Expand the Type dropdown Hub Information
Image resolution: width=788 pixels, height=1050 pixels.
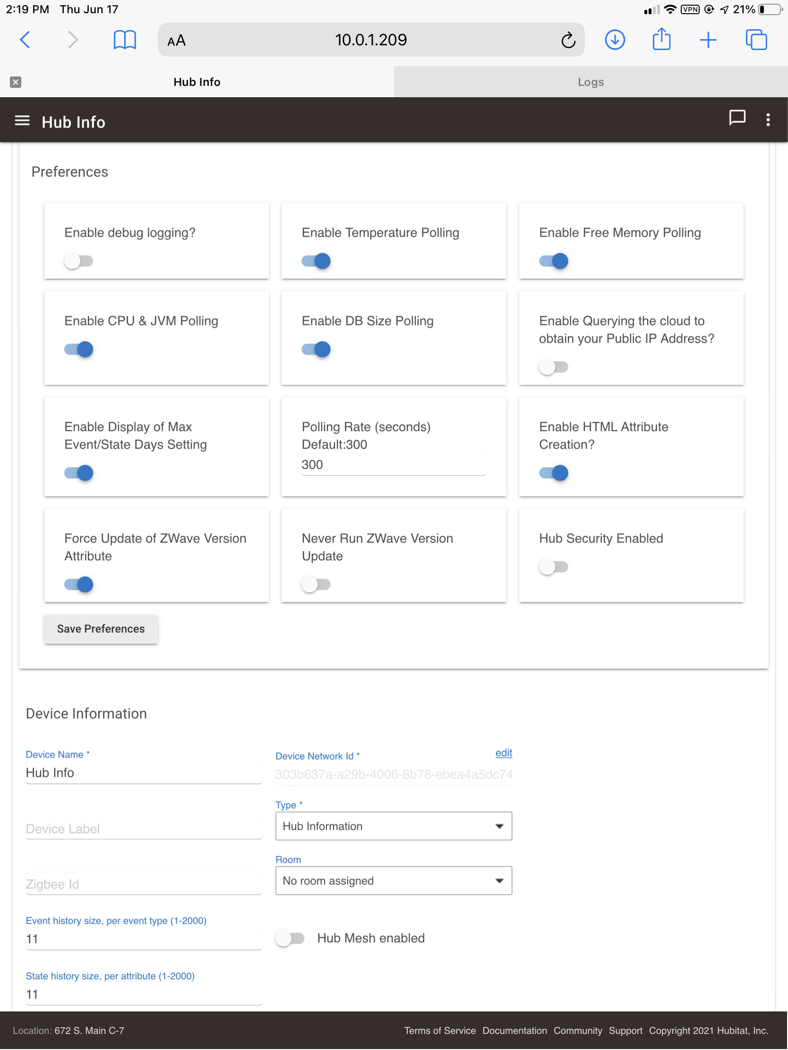point(393,826)
